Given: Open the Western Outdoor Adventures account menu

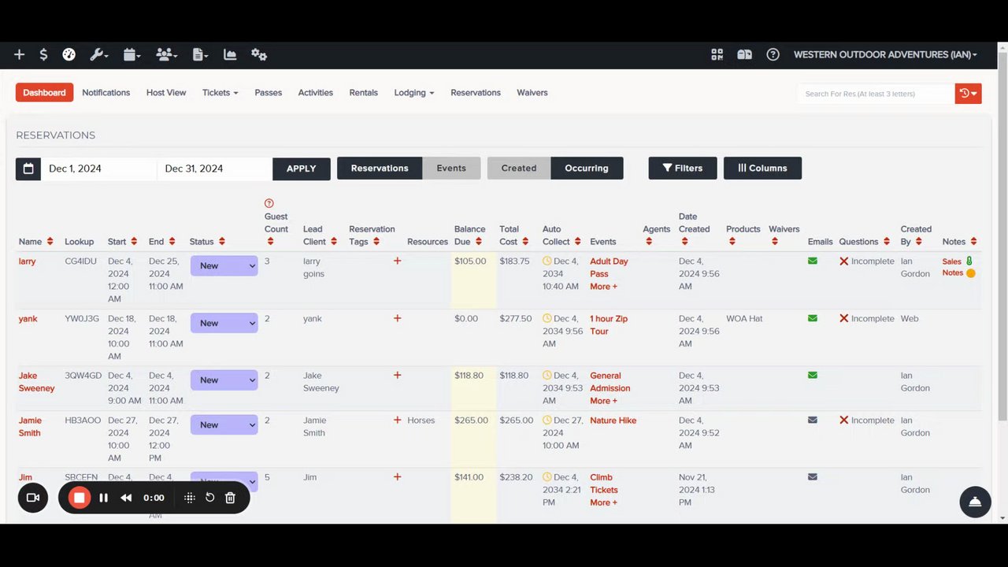Looking at the screenshot, I should pos(885,54).
